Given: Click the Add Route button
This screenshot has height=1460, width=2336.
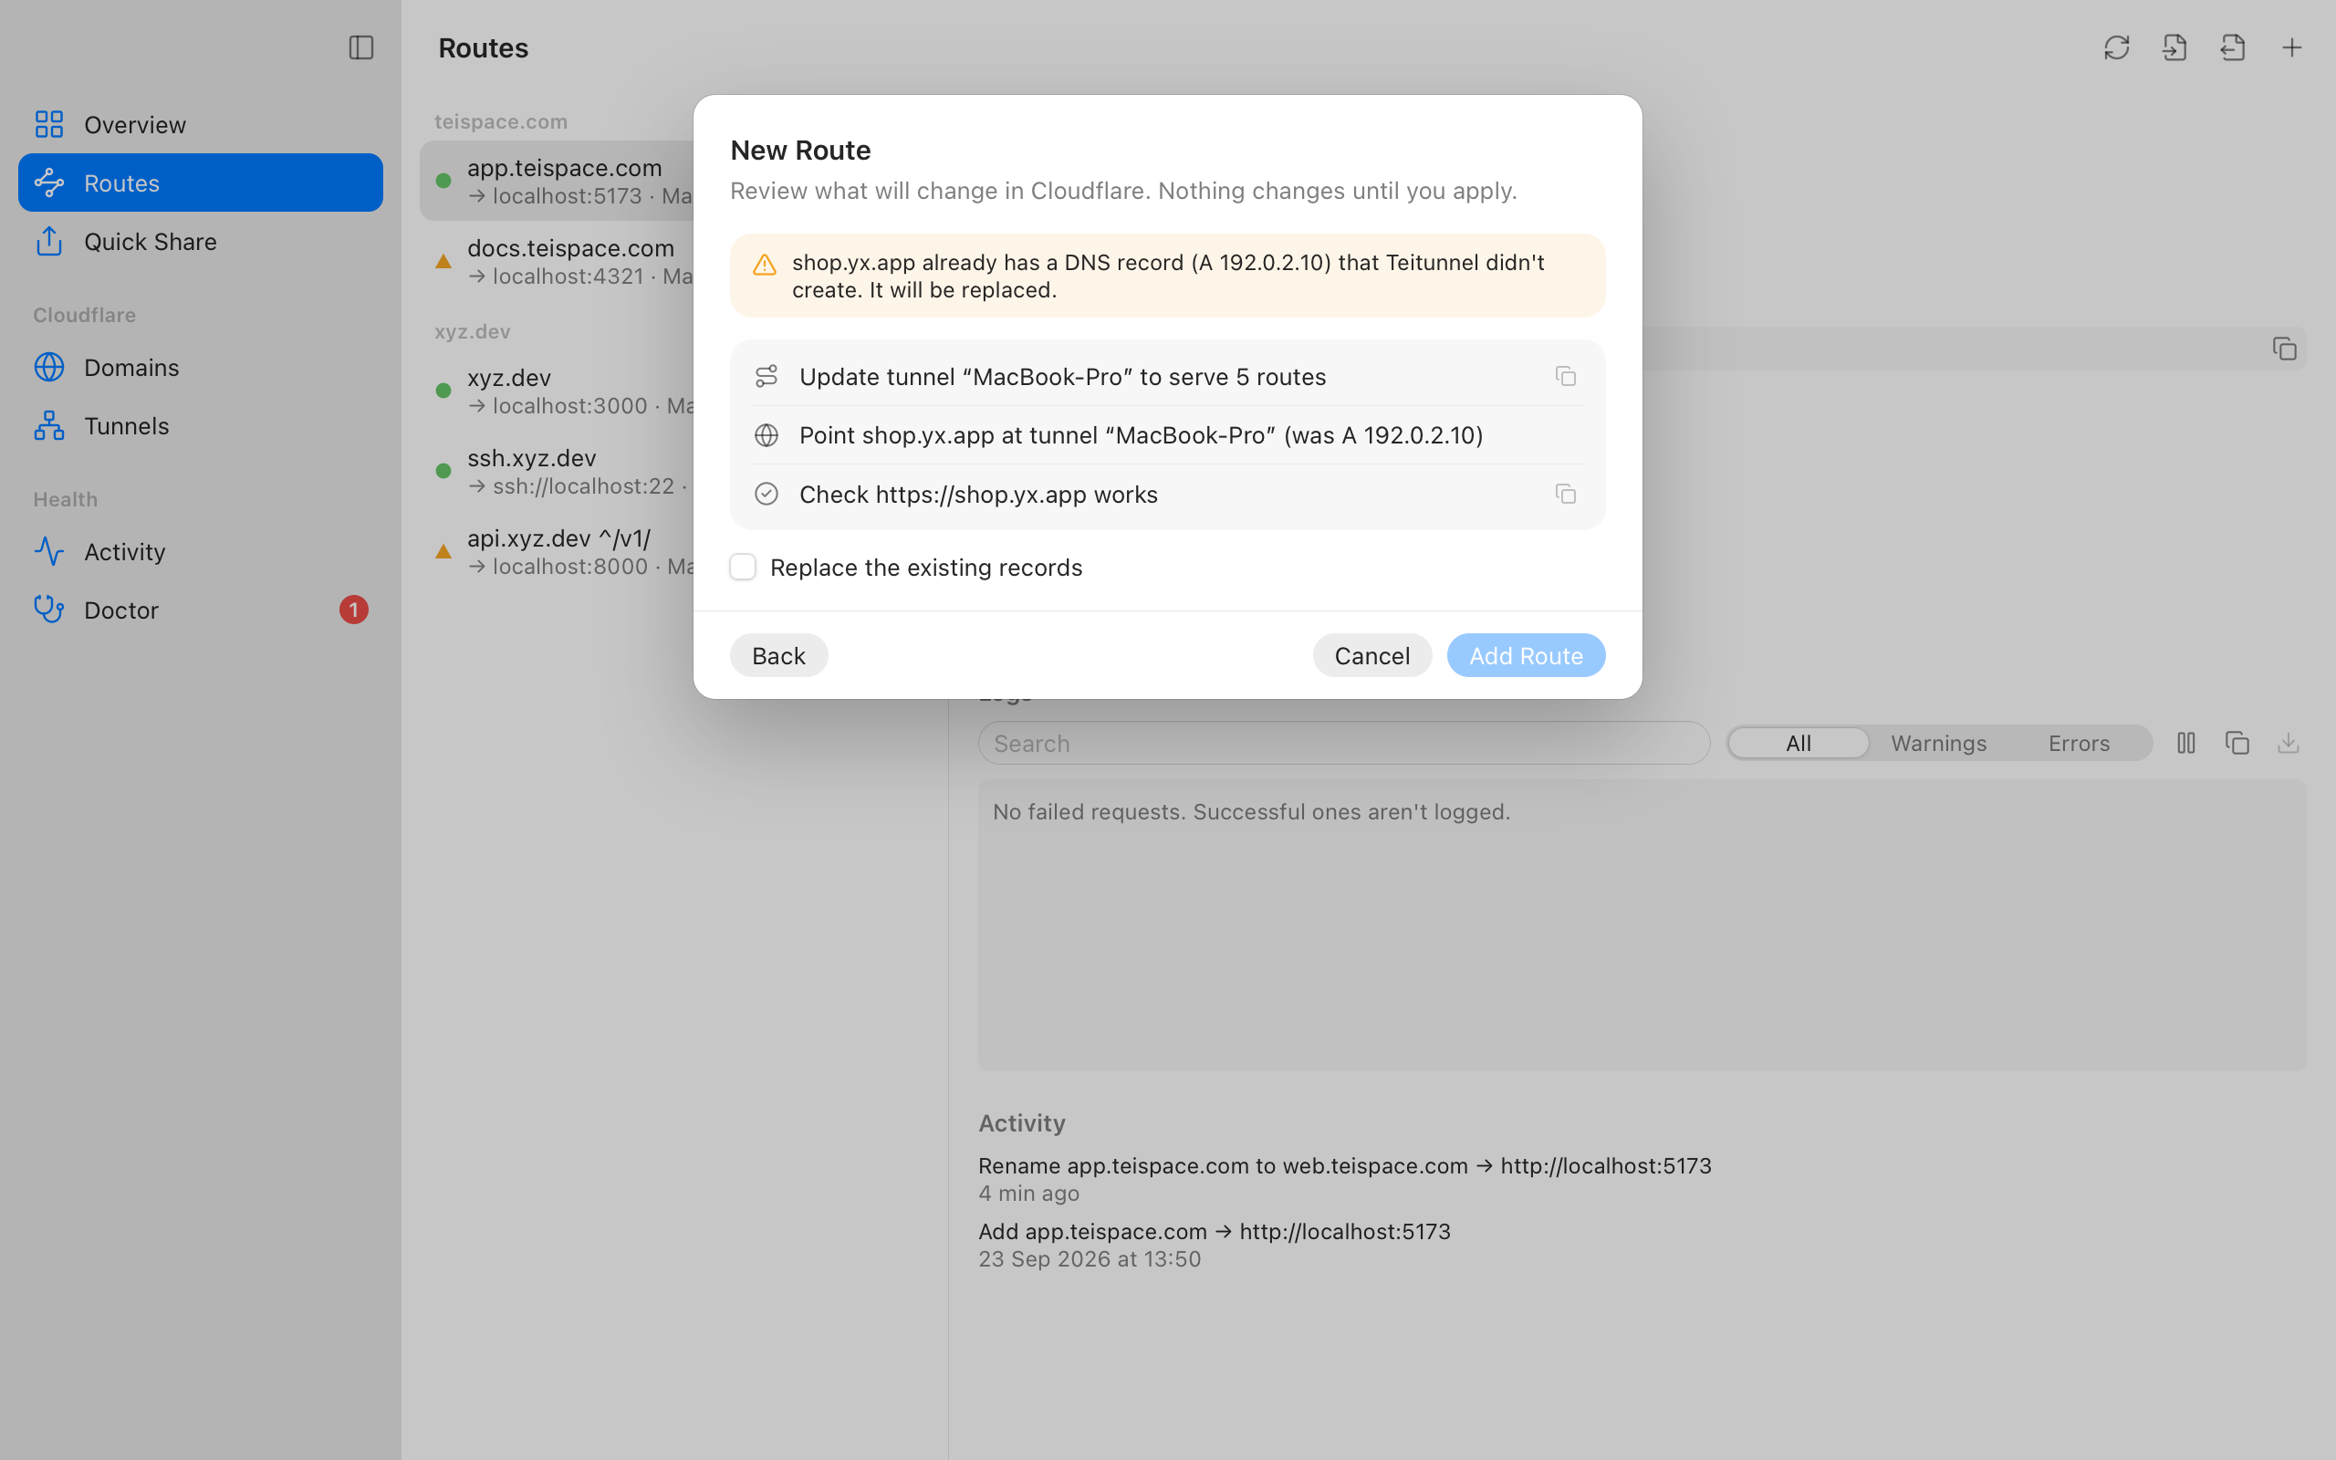Looking at the screenshot, I should 1526,656.
